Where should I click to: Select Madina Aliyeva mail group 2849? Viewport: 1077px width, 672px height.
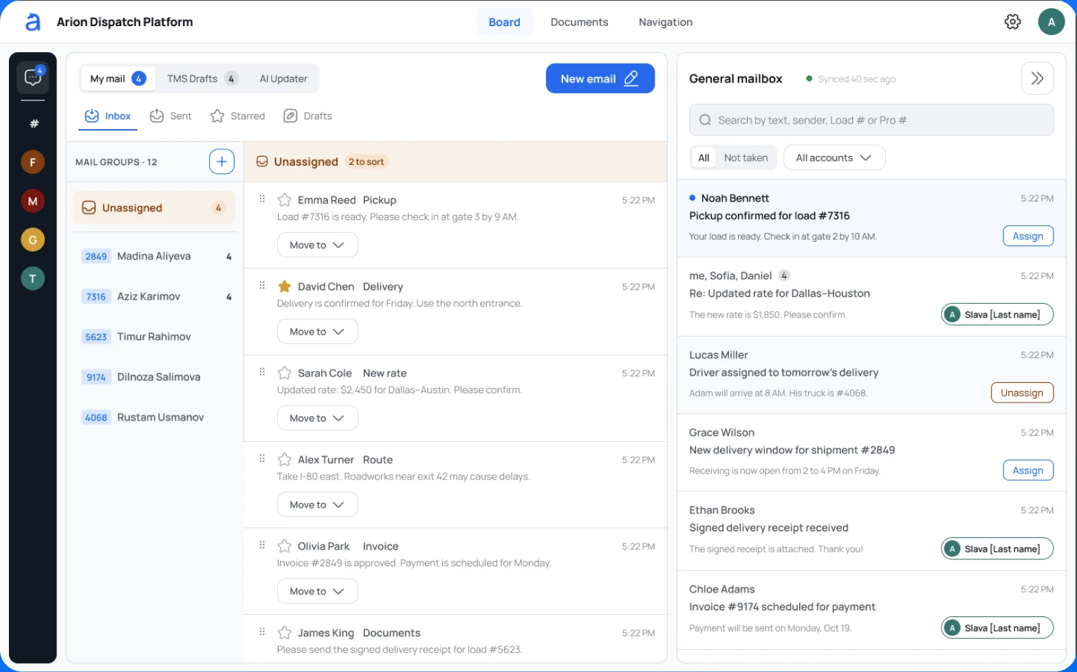coord(155,256)
